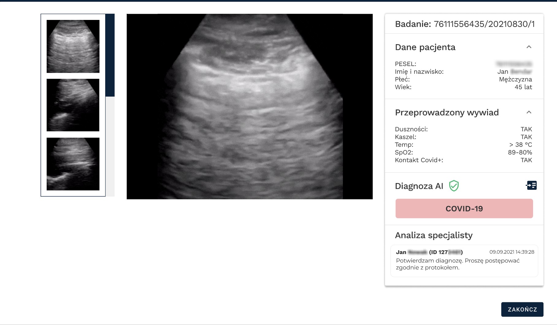The image size is (557, 325).
Task: Click the Badanie study number heading
Action: click(x=465, y=24)
